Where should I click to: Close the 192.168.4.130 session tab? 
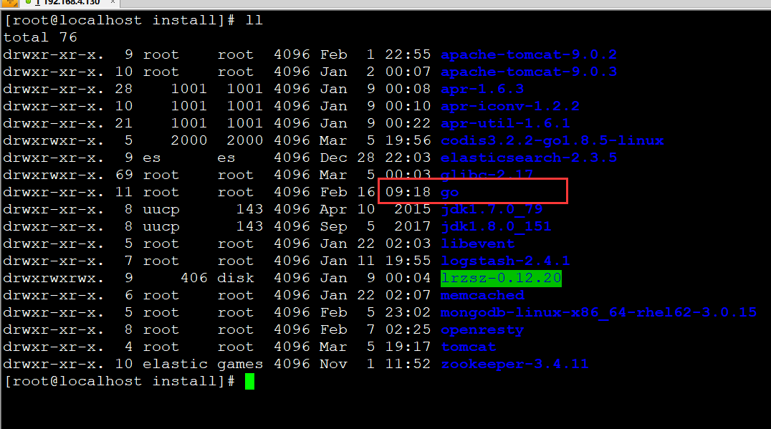tap(112, 2)
